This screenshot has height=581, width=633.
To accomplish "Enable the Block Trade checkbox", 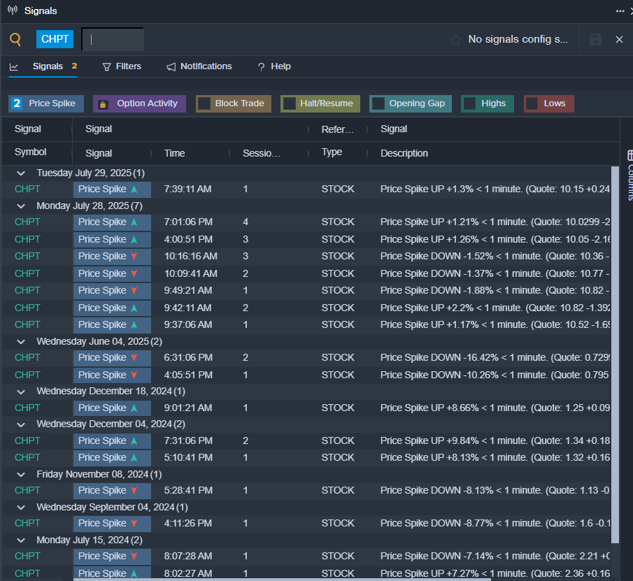I will 204,103.
